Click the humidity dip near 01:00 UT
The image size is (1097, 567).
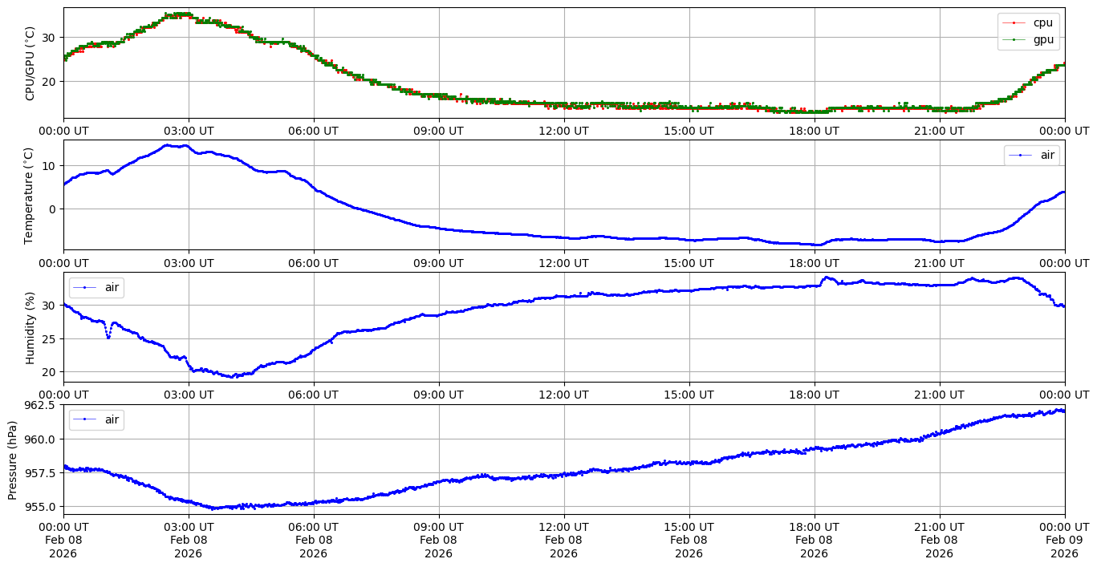pos(108,337)
